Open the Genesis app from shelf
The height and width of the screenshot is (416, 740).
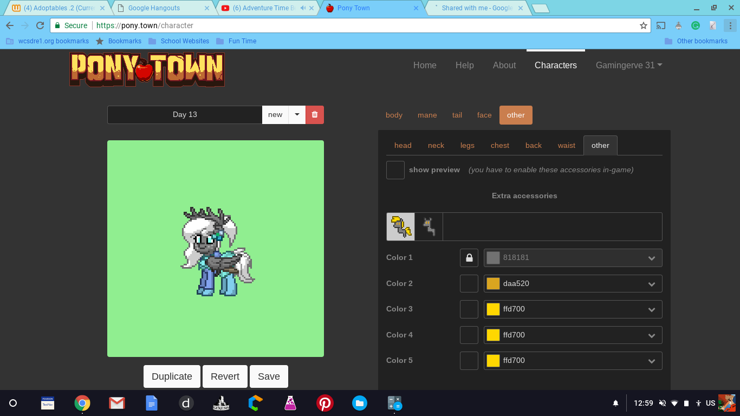click(x=221, y=403)
